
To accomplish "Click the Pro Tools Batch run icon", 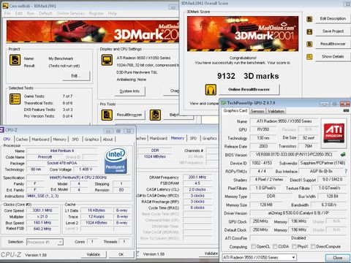I will tap(155, 115).
